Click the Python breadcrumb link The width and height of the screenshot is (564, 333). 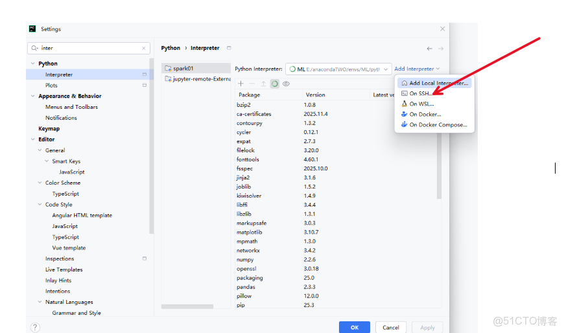coord(170,48)
